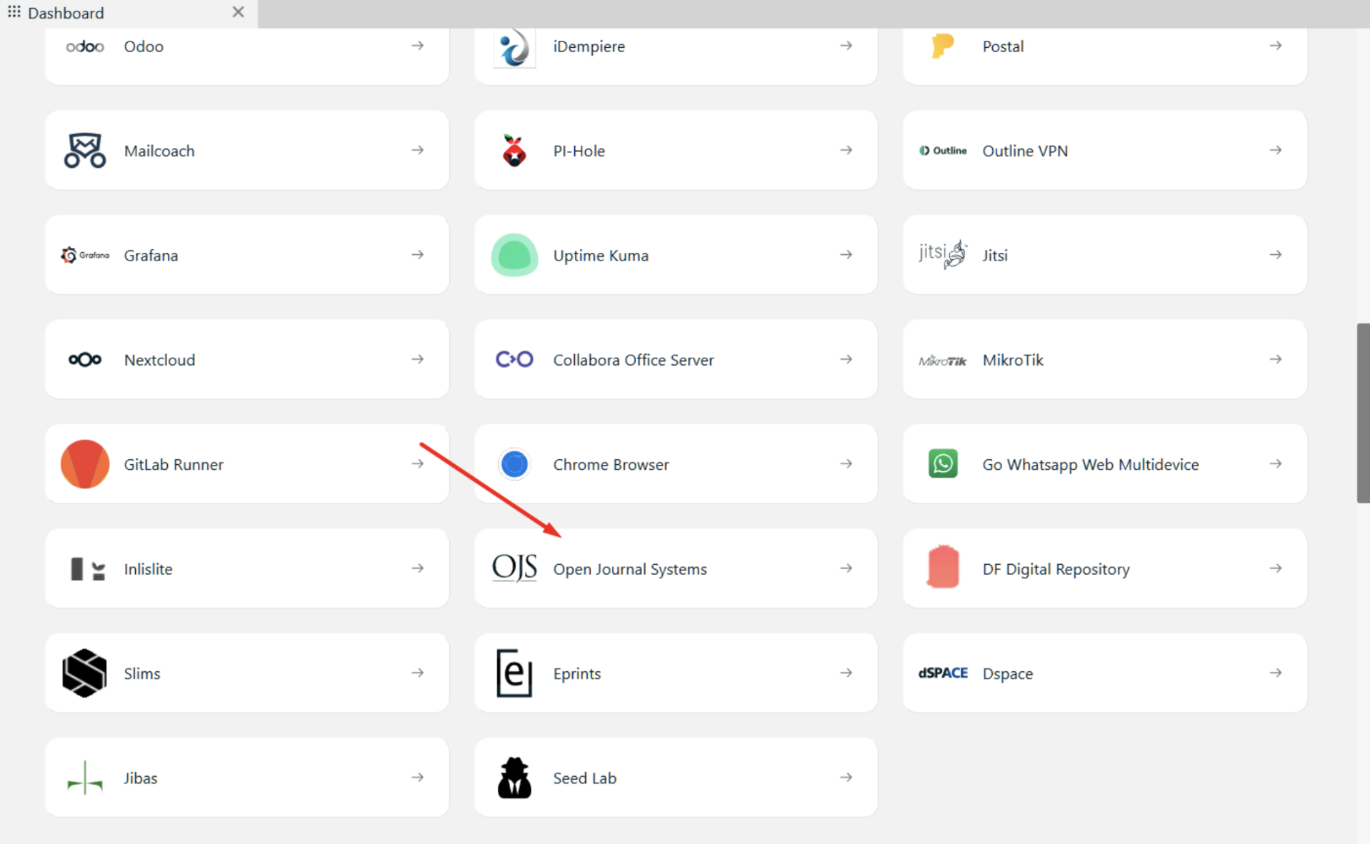The image size is (1370, 844).
Task: Click the arrow on the Inlislite card
Action: [x=418, y=568]
